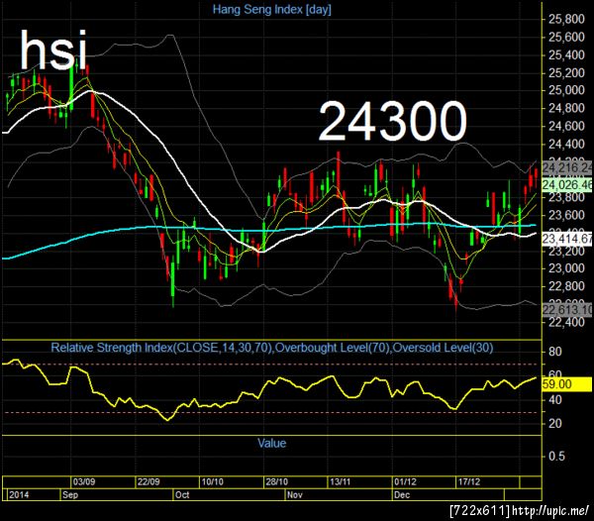Click the RSI axis label 20
This screenshot has width=594, height=521.
(x=555, y=423)
